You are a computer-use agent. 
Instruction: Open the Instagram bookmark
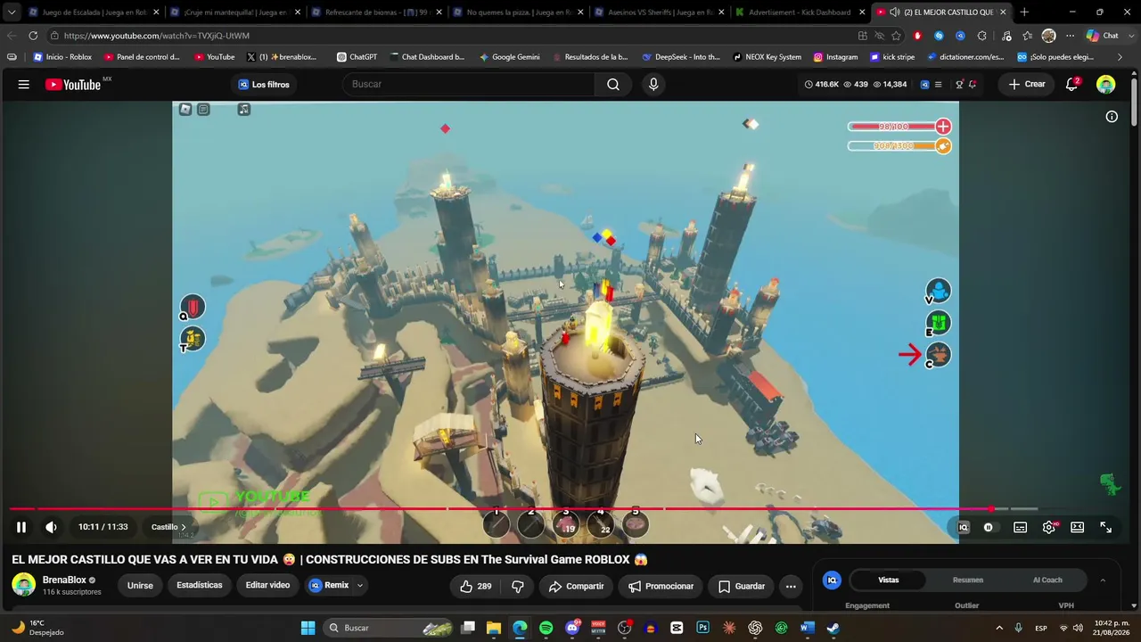[835, 57]
